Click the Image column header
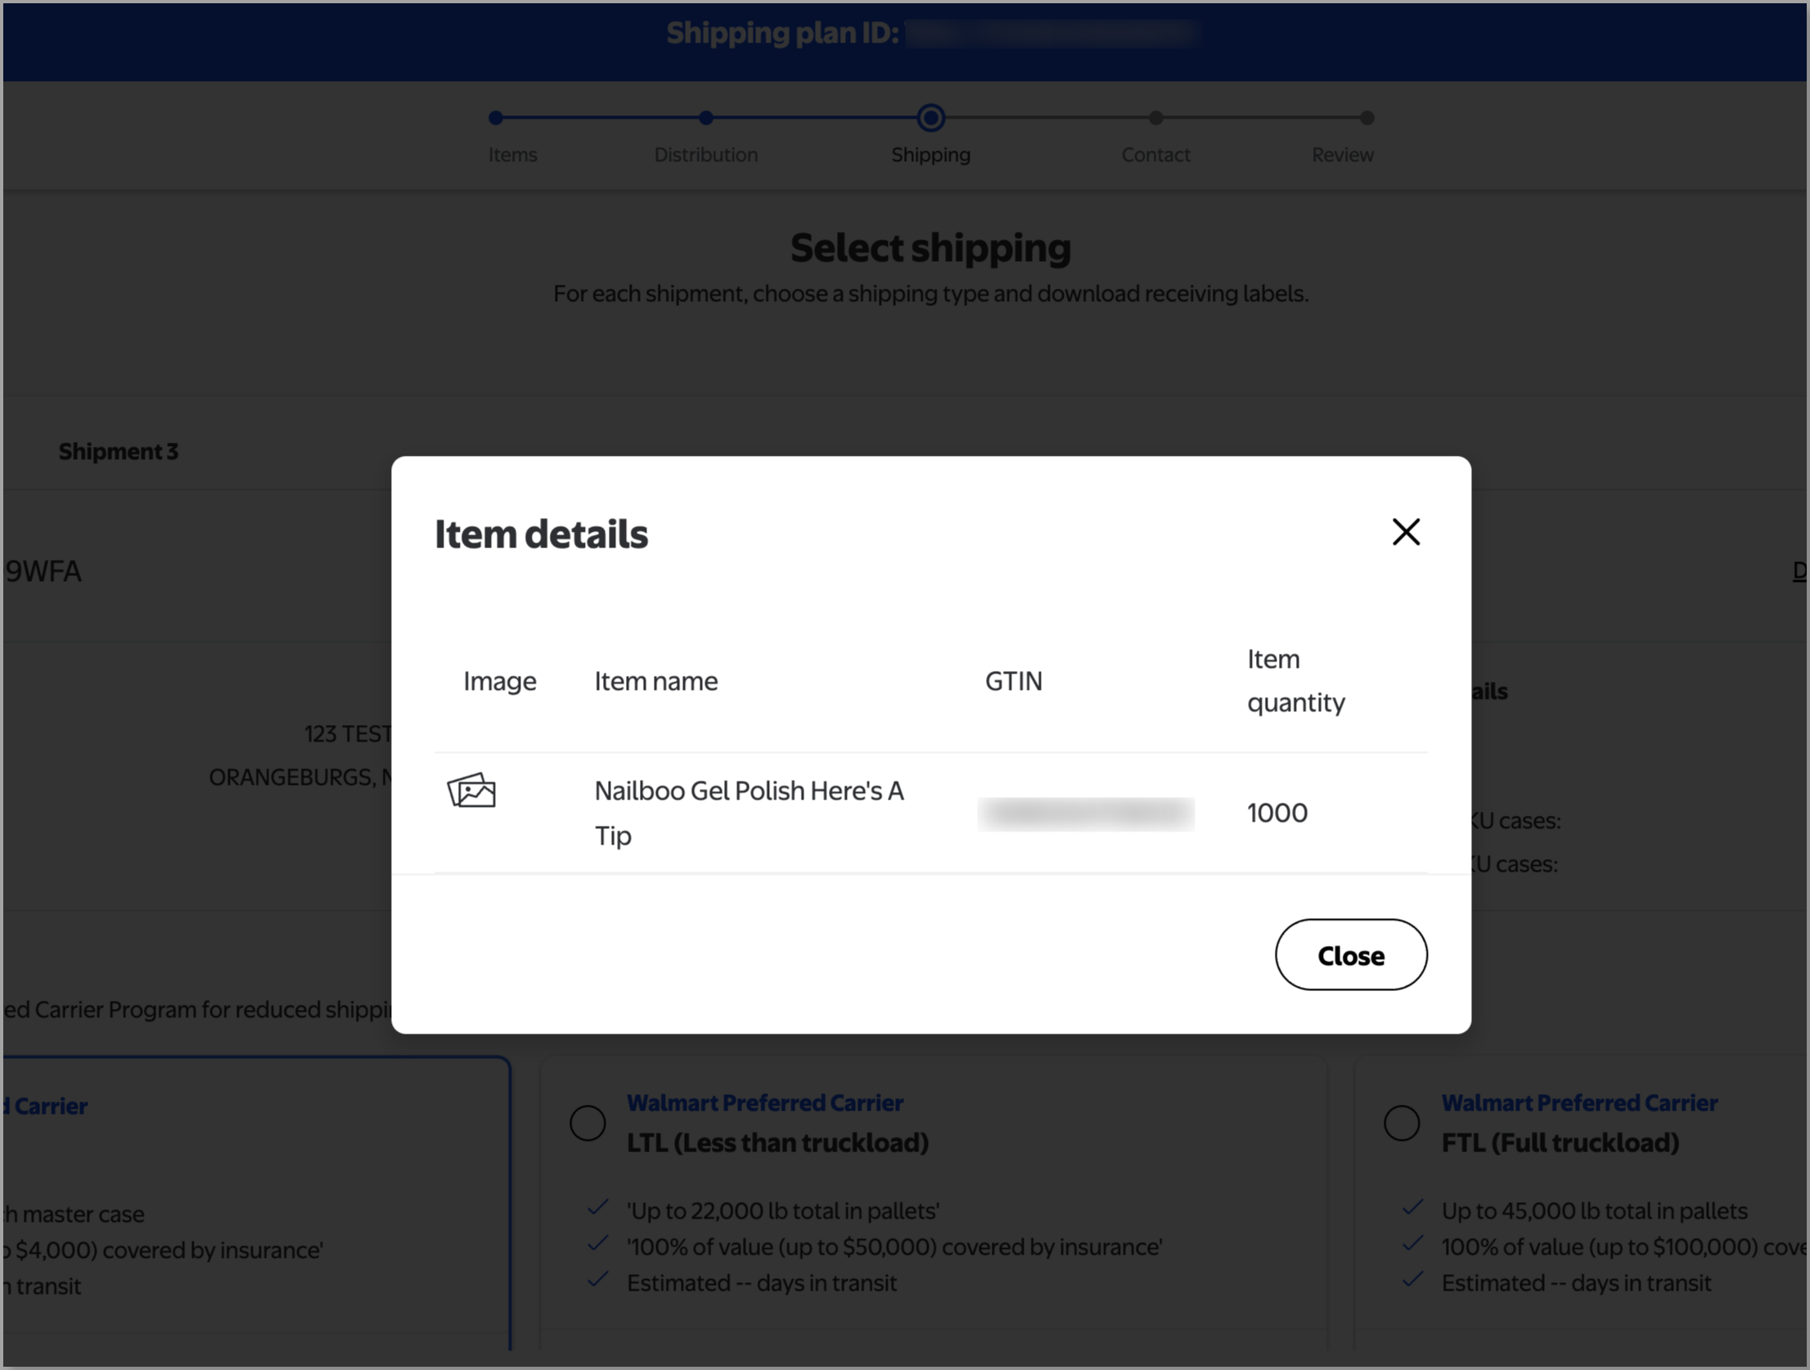This screenshot has height=1370, width=1810. click(499, 681)
